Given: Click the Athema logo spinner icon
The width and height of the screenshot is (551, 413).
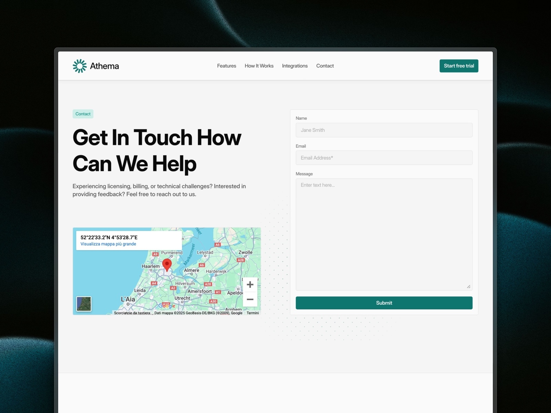Looking at the screenshot, I should click(x=80, y=66).
